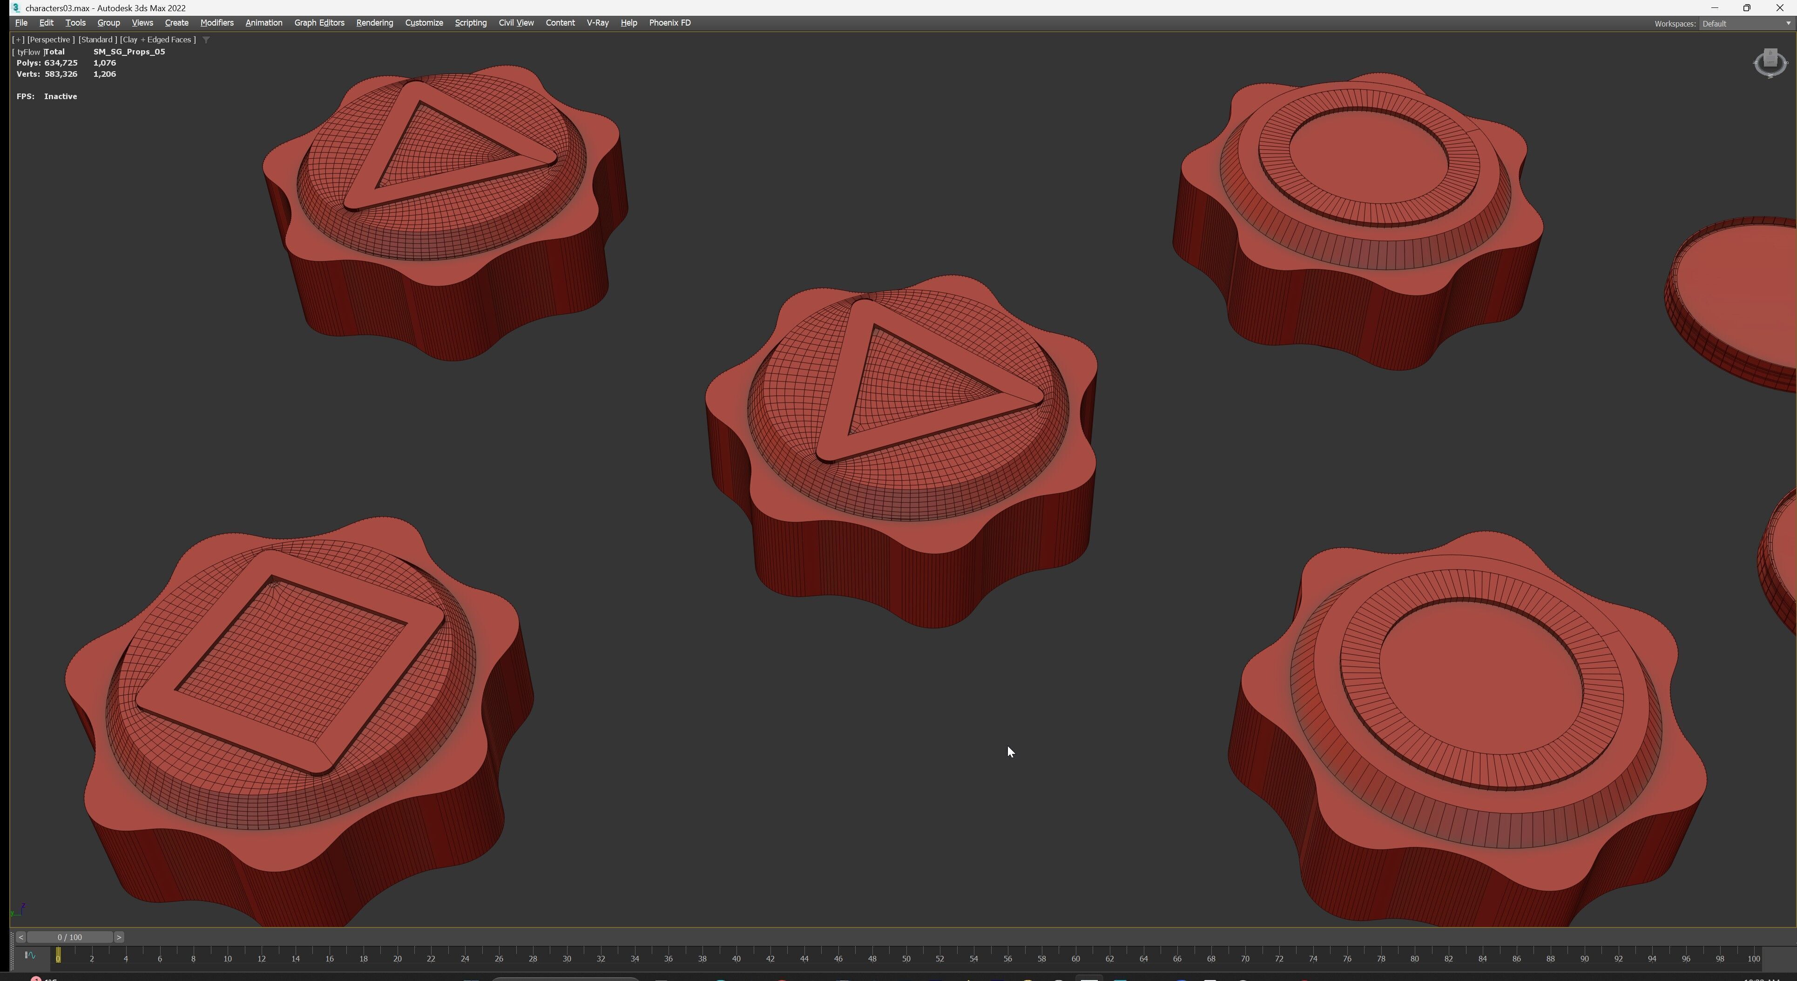Click the 3ds Max application logo icon
The width and height of the screenshot is (1797, 981).
15,7
